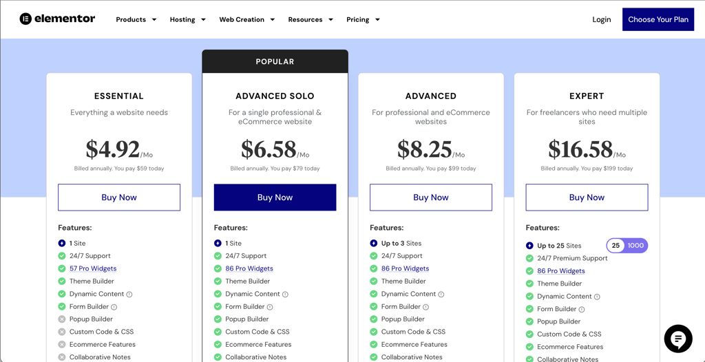Click info icon beside Expert Dynamic Content
Image resolution: width=705 pixels, height=362 pixels.
tap(597, 297)
